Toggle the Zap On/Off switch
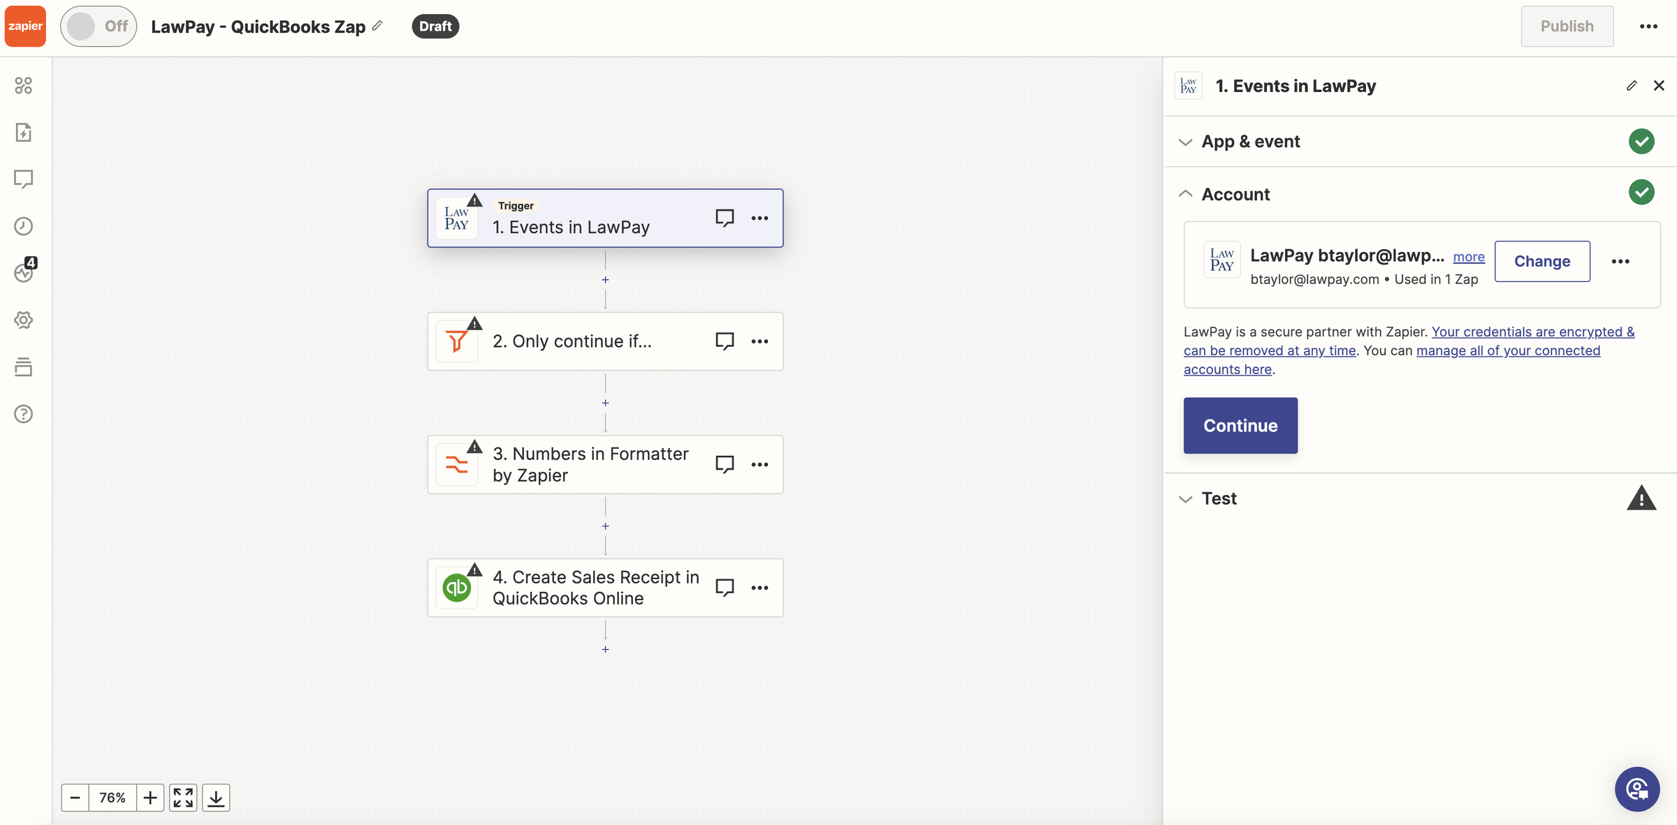 tap(99, 26)
